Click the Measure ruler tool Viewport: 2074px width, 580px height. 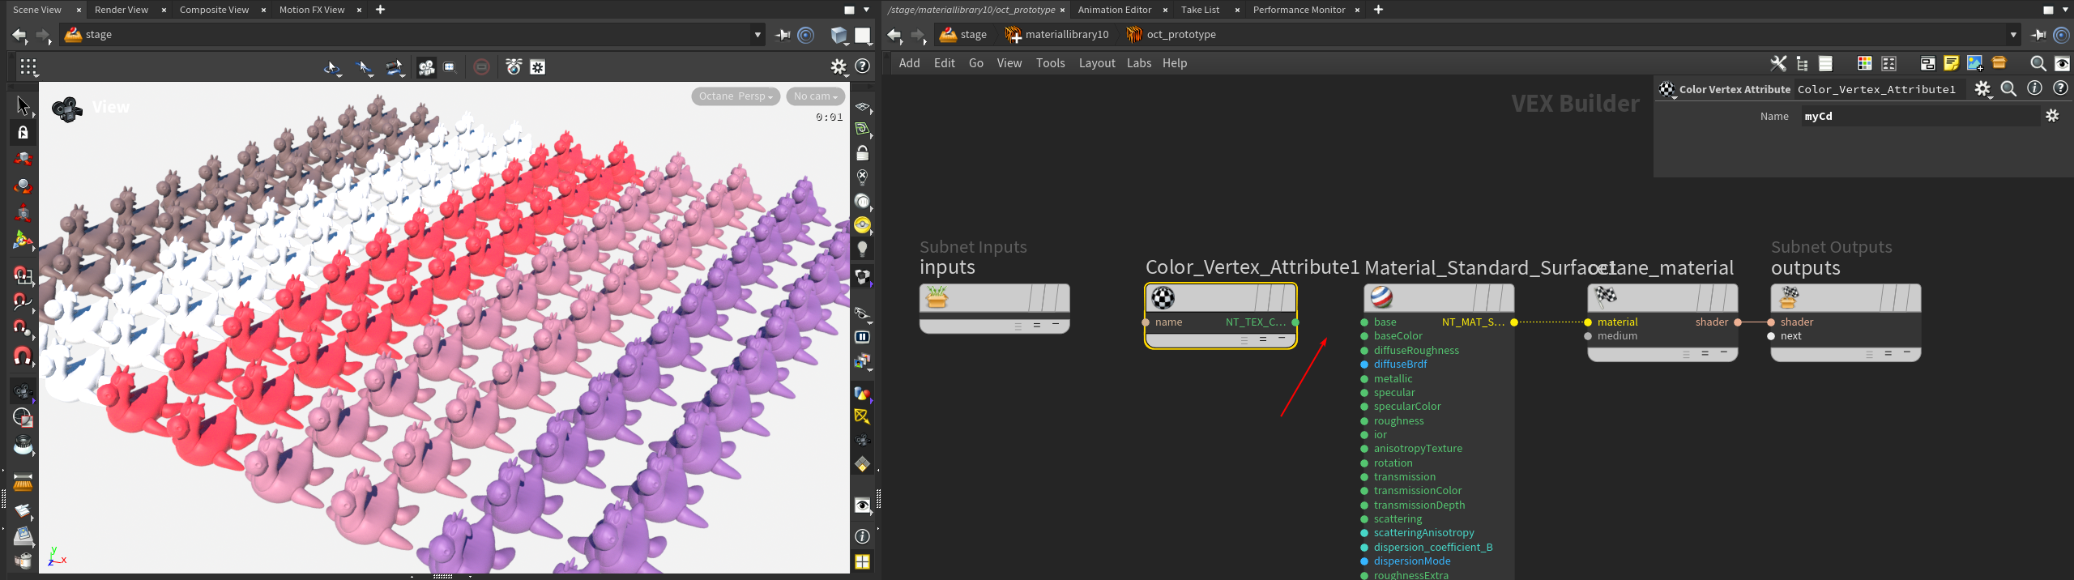click(x=23, y=483)
